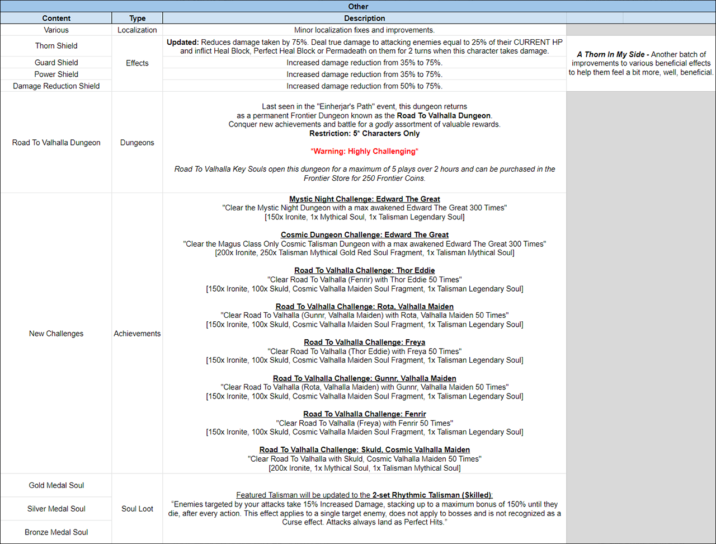
Task: Click "Road To Valhalla Challenge: Fenrir" heading
Action: 364,414
